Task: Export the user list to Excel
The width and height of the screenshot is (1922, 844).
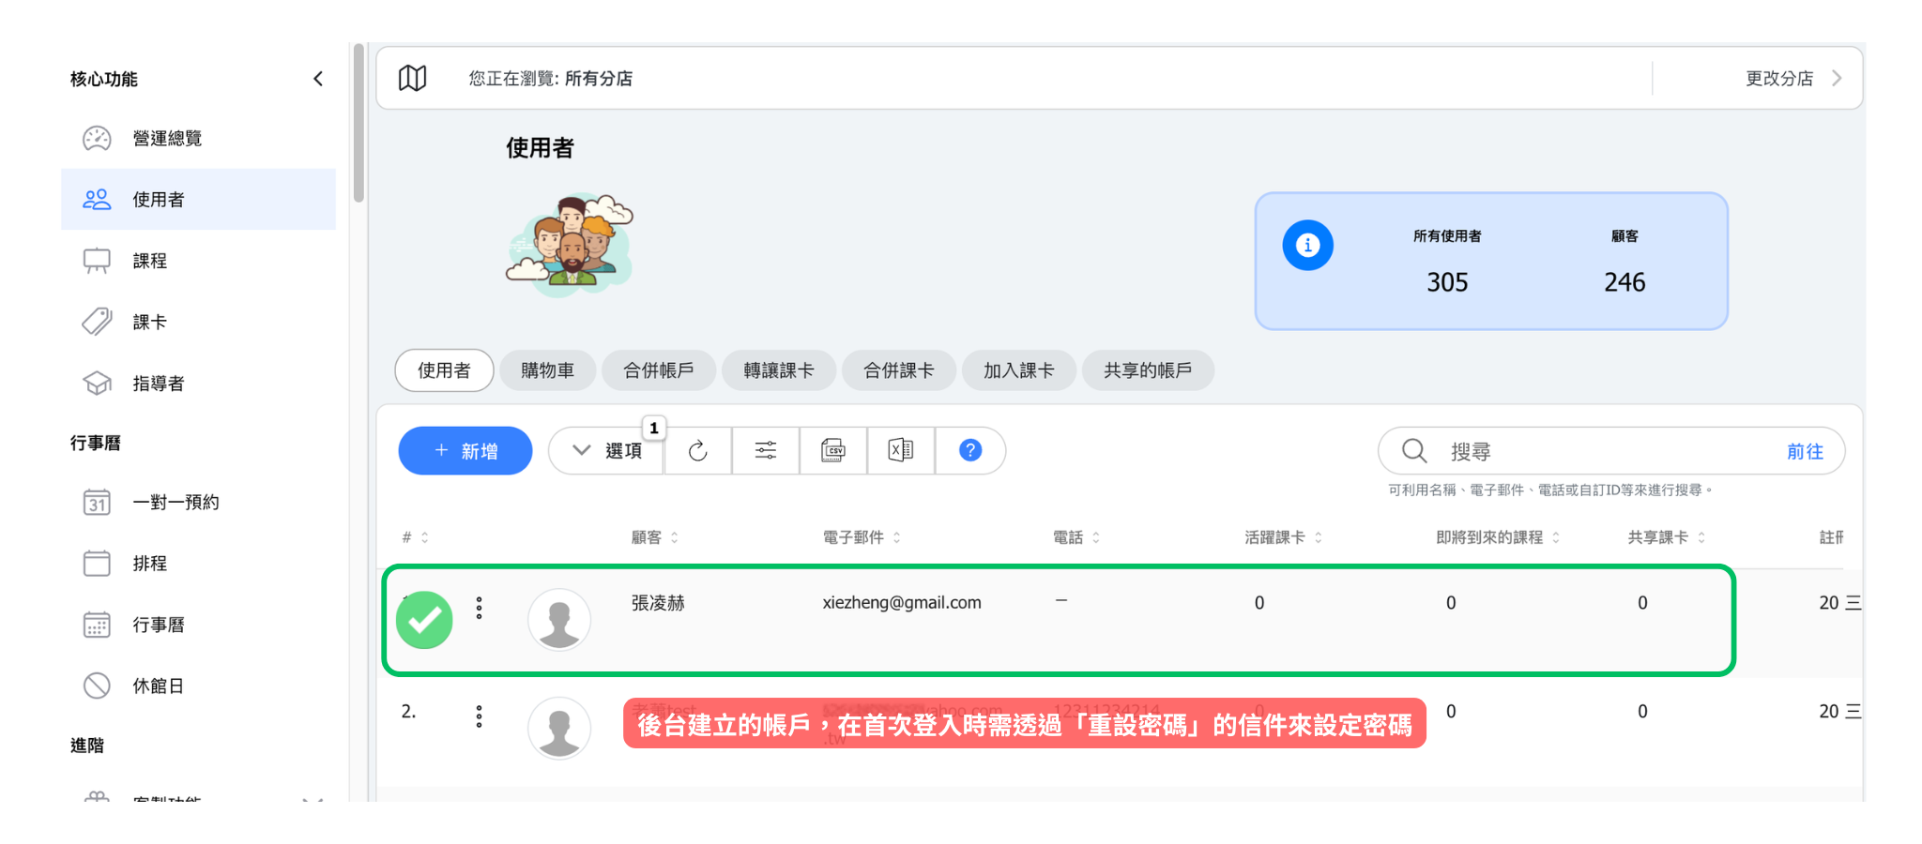Action: tap(901, 451)
